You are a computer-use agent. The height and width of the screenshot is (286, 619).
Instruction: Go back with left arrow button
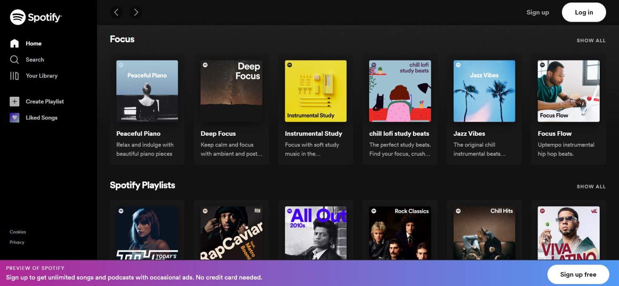coord(116,12)
